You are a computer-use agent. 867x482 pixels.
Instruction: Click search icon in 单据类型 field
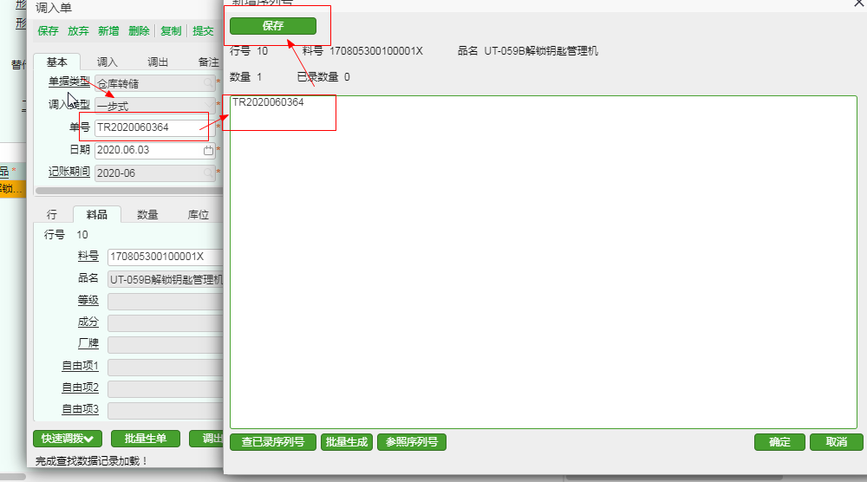tap(208, 83)
